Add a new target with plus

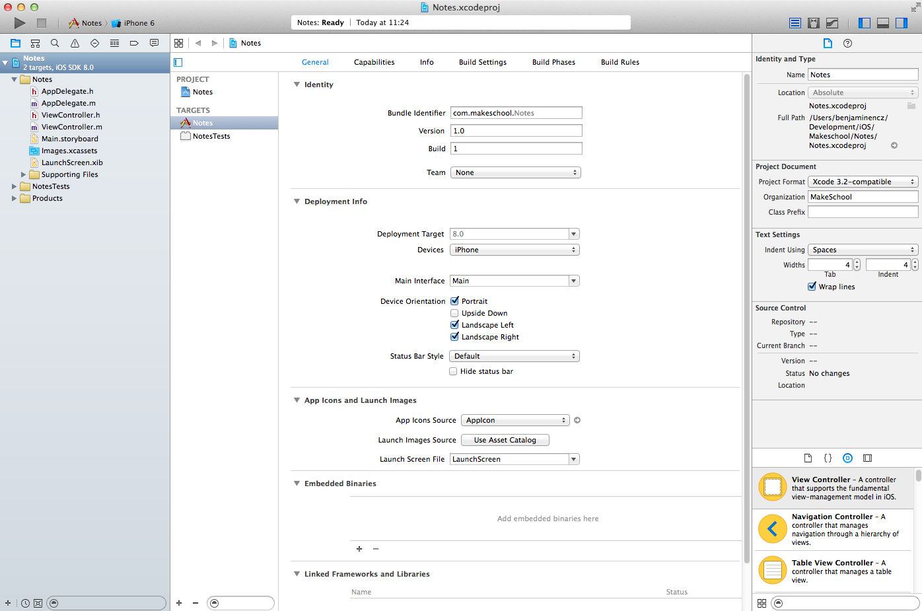[x=179, y=603]
